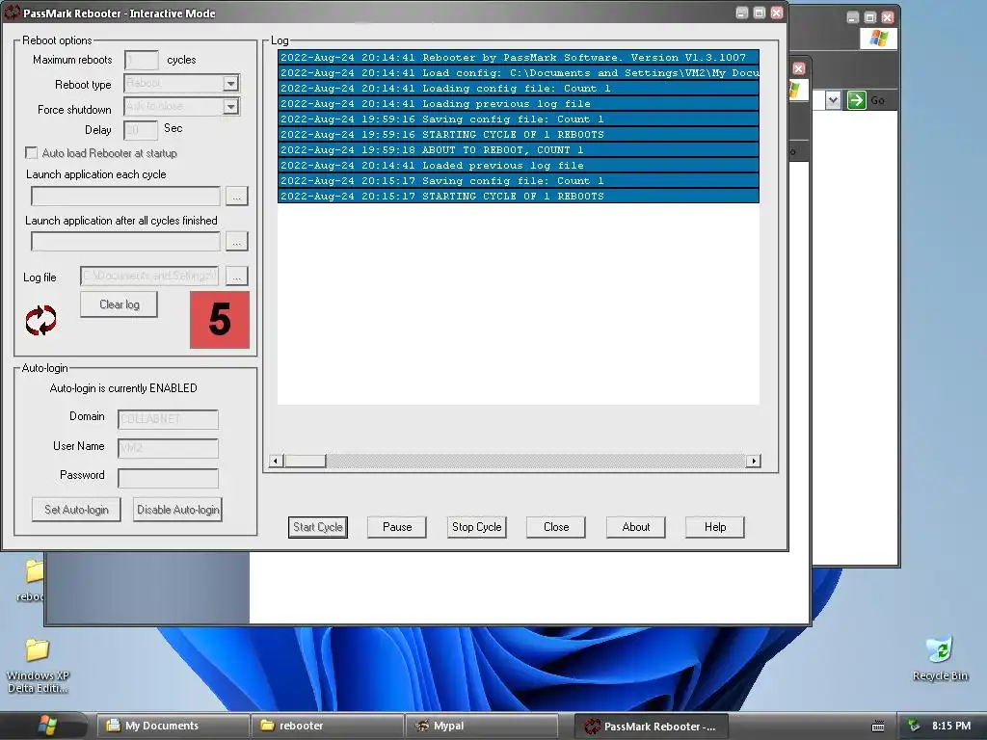Click the Log file path field
Viewport: 987px width, 740px height.
(x=149, y=277)
